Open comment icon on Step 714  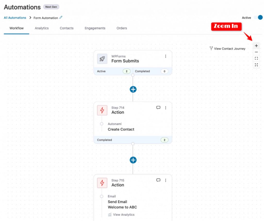click(158, 108)
